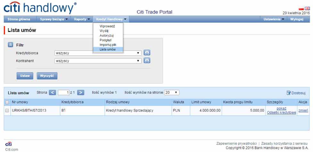Image resolution: width=313 pixels, height=152 pixels.
Task: Select the 4.000.000,00 limit cell
Action: click(x=206, y=111)
